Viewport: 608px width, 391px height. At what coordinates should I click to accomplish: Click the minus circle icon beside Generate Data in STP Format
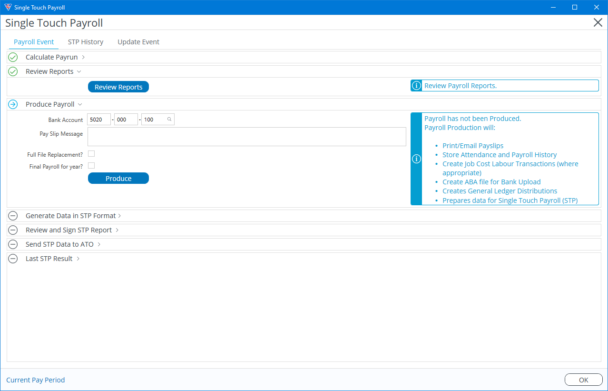(13, 216)
